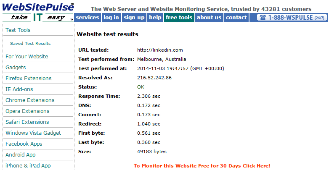This screenshot has height=170, width=329.
Task: Open Facebook Apps link
Action: (24, 144)
